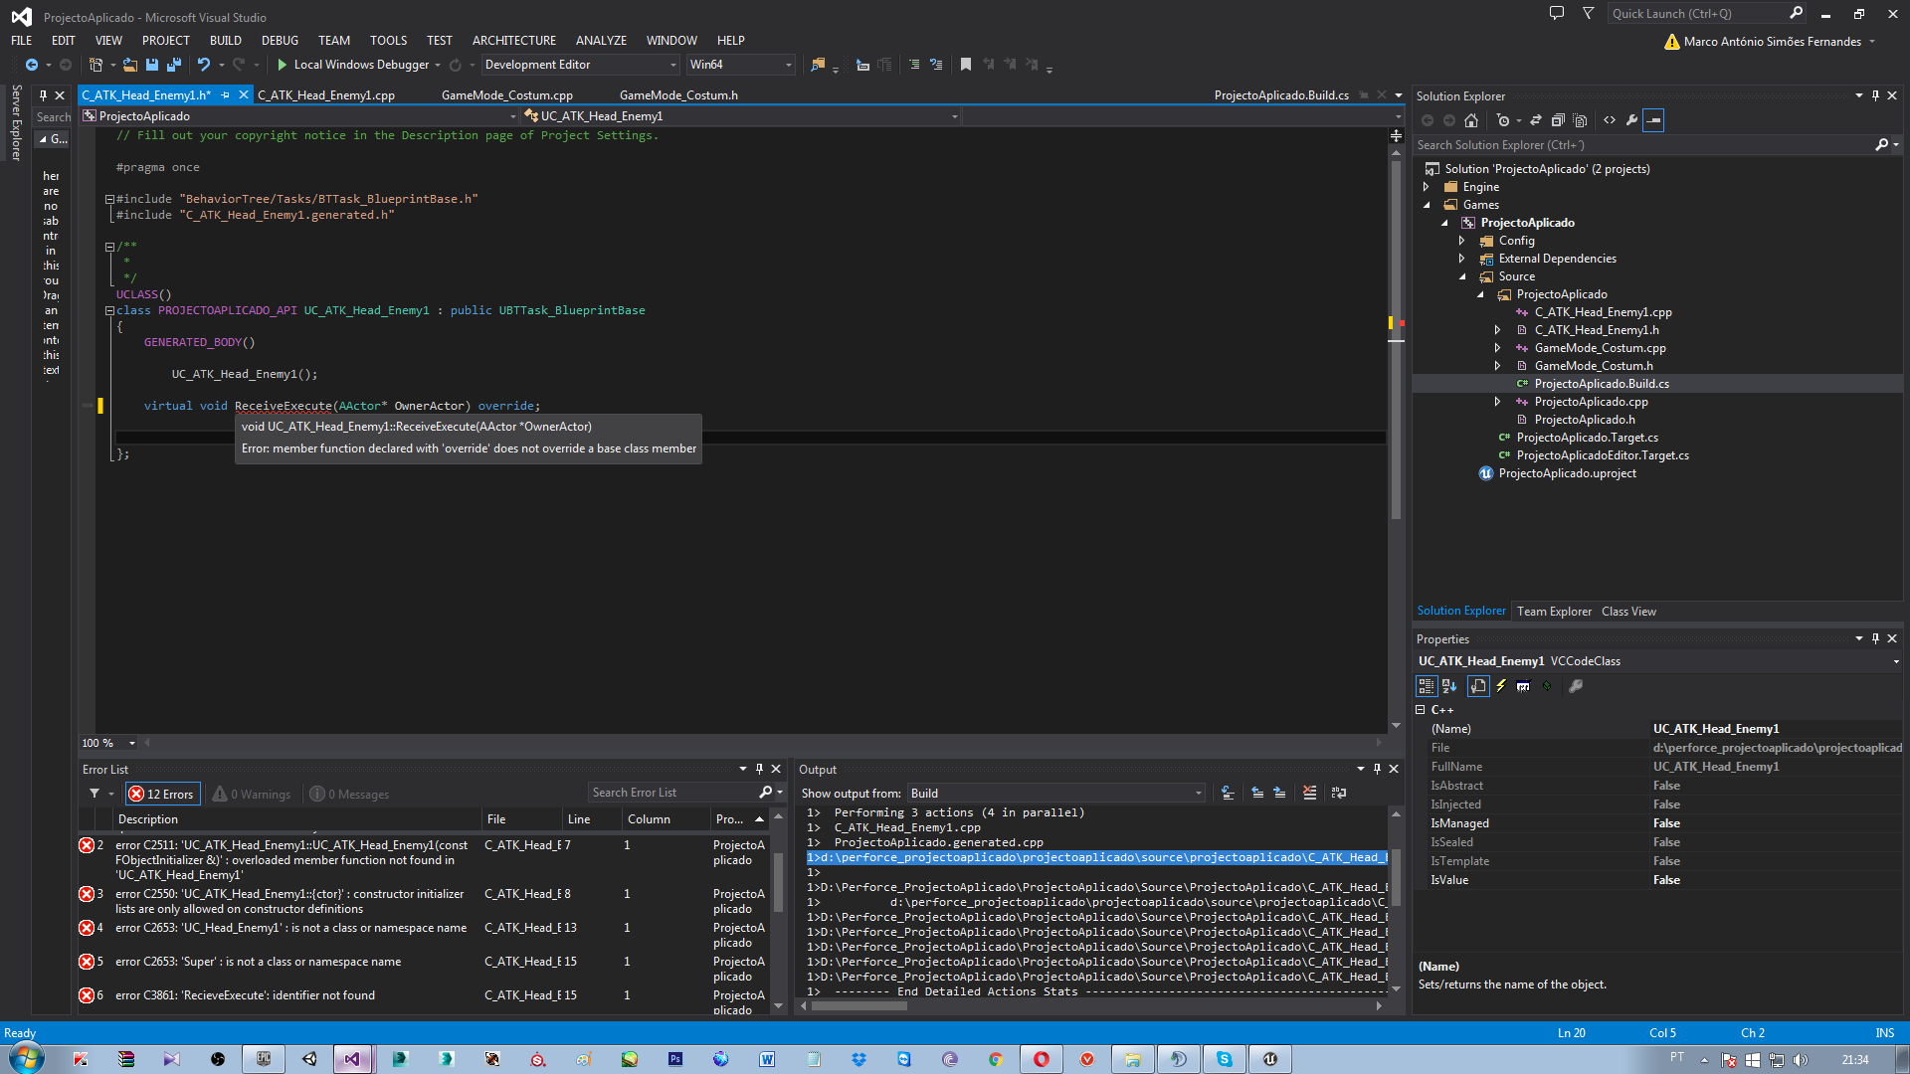This screenshot has width=1910, height=1074.
Task: Click Clear All icon in Output panel
Action: click(1309, 793)
